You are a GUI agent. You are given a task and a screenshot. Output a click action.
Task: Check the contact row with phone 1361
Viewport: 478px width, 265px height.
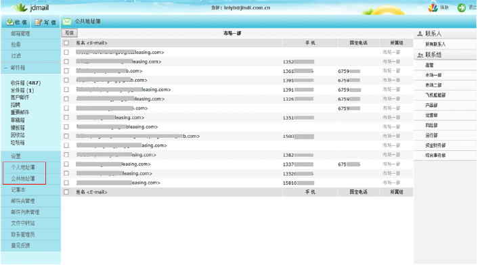(x=66, y=71)
